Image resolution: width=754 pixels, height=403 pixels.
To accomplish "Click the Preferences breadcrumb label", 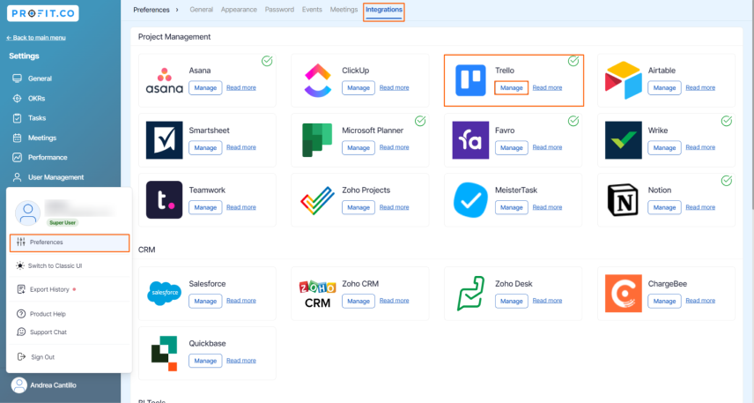I will point(151,10).
